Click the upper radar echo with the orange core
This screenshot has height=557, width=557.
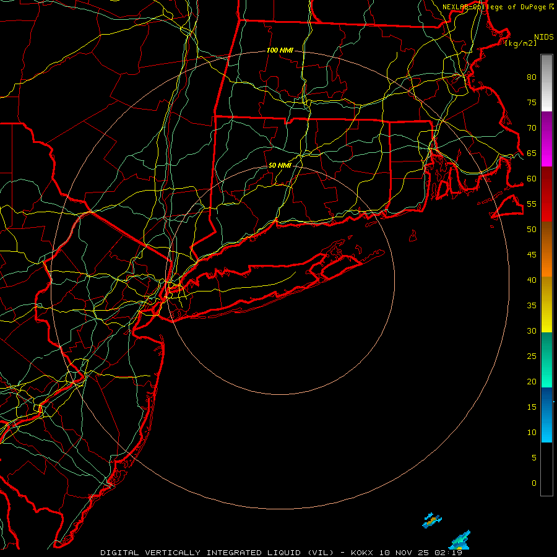coord(431,520)
